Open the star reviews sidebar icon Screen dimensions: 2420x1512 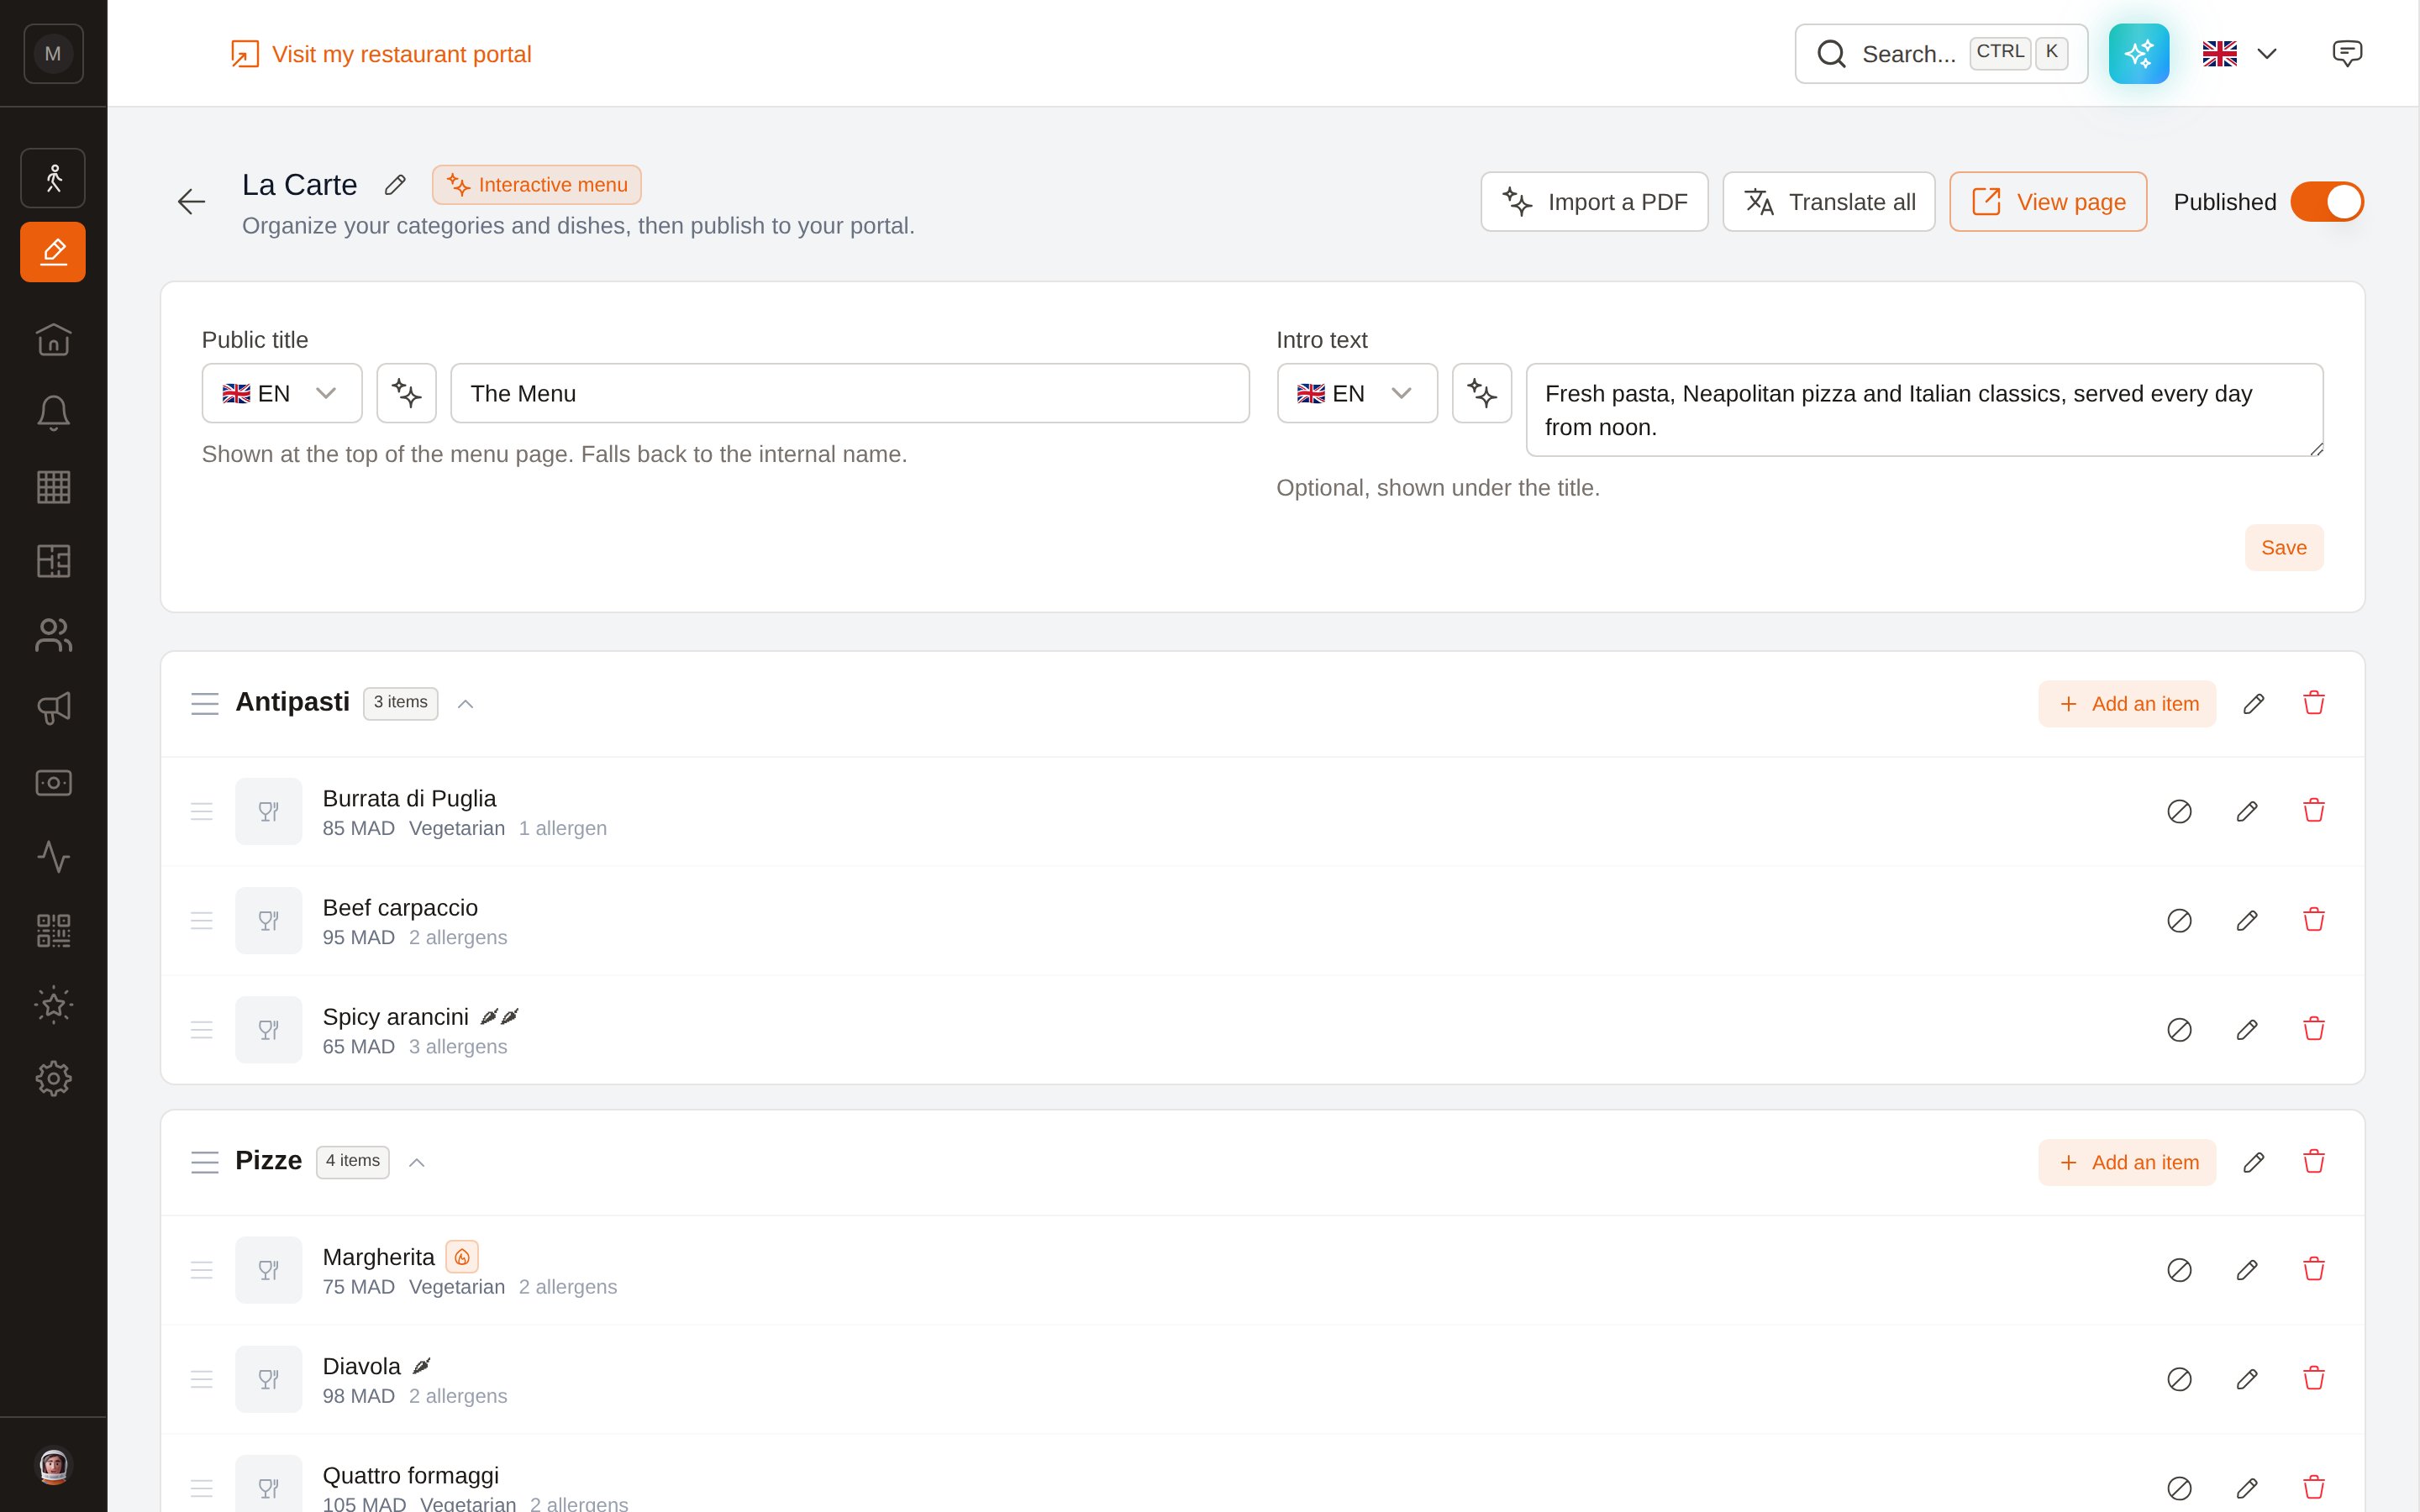[x=53, y=1005]
